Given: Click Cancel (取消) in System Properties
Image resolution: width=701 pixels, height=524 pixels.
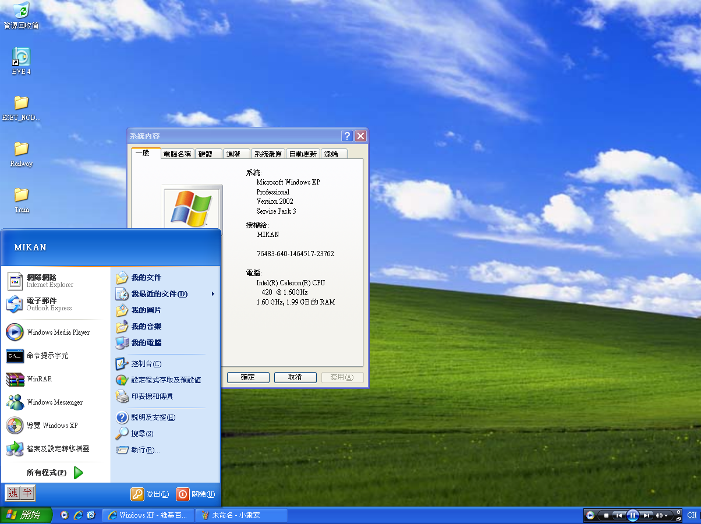Looking at the screenshot, I should click(x=295, y=377).
